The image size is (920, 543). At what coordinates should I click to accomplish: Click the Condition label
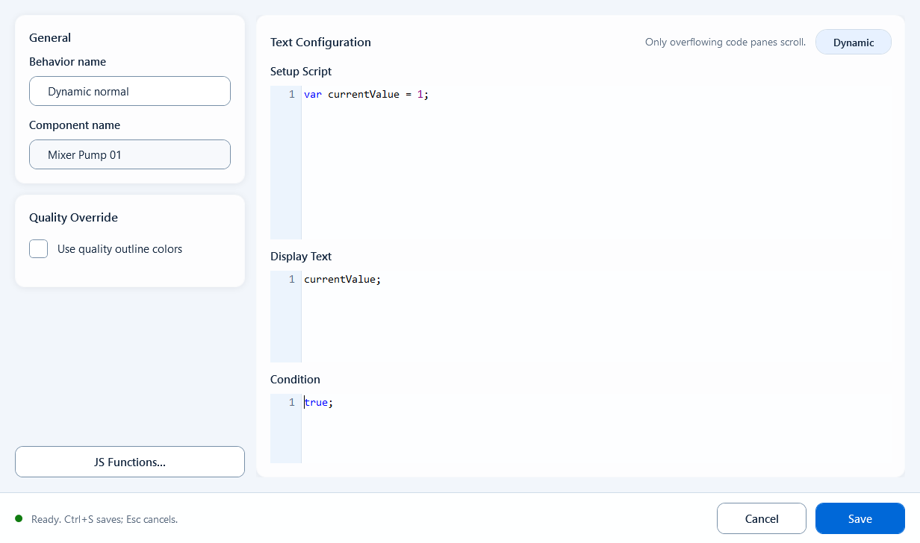point(295,380)
